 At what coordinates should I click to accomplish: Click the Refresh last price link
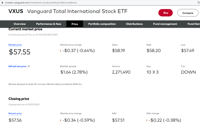pos(17,66)
